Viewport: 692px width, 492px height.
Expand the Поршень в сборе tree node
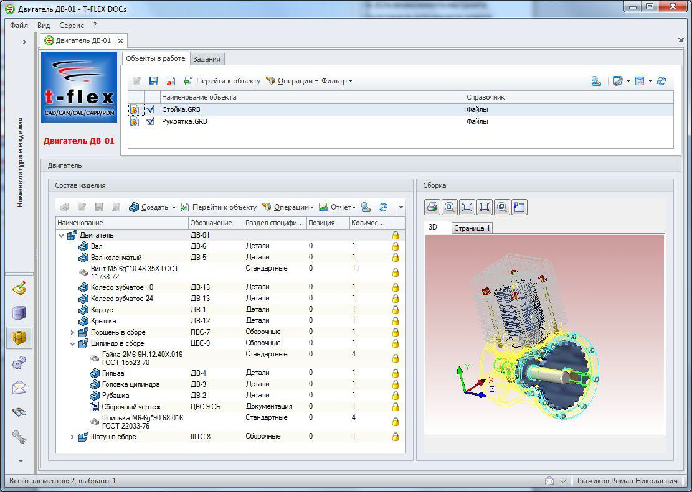tap(72, 332)
